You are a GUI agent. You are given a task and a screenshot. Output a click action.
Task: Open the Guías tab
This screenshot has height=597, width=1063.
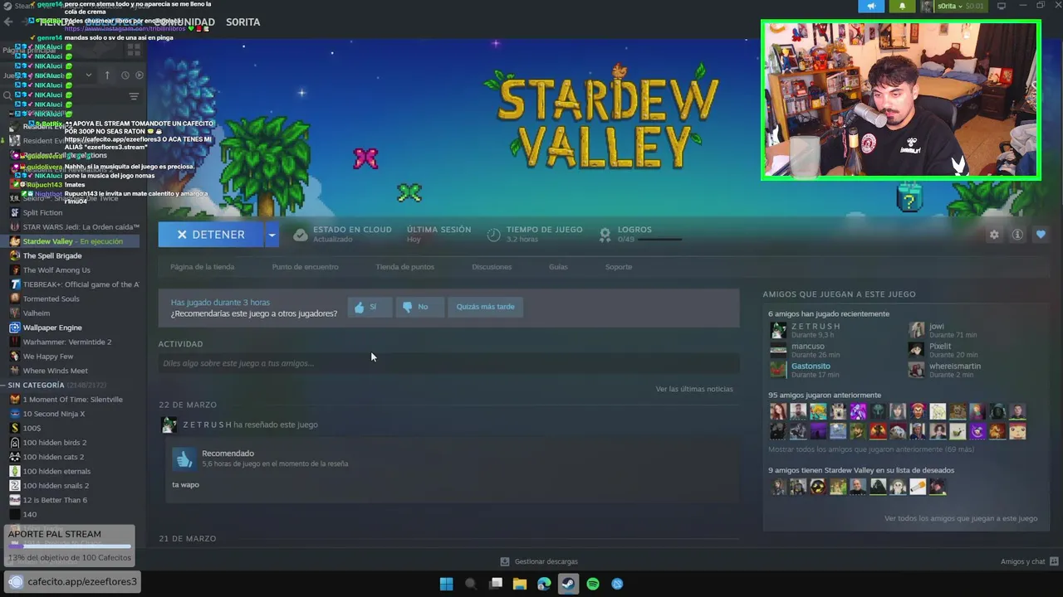(558, 267)
